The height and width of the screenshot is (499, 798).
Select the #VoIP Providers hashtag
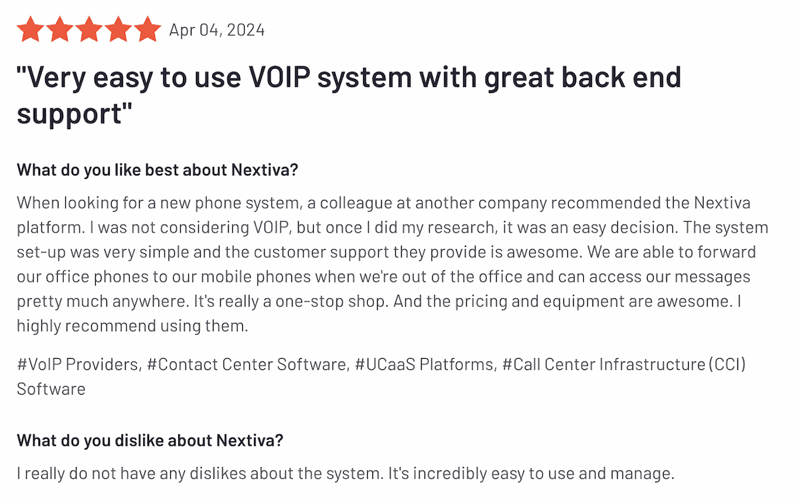point(78,364)
